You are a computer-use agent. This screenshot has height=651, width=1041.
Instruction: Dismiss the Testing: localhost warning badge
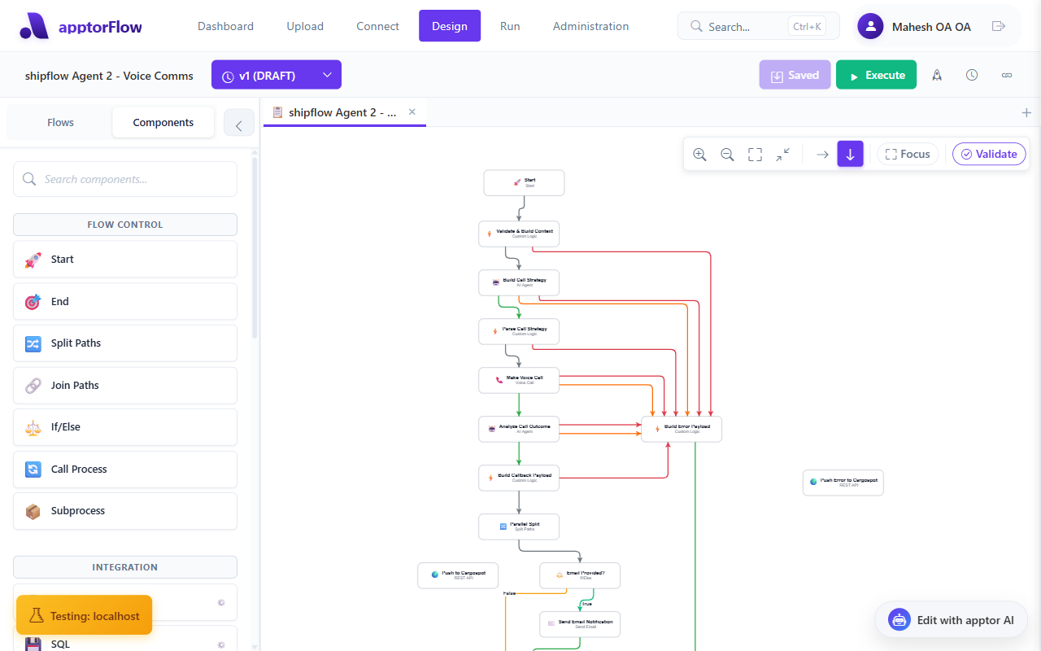84,615
